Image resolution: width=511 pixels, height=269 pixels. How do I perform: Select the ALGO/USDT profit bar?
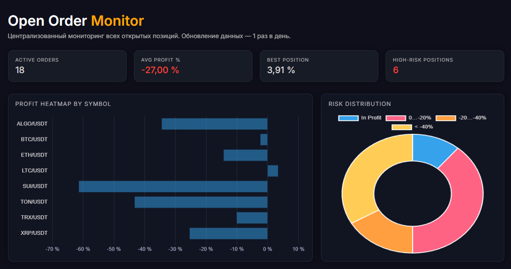pos(215,124)
